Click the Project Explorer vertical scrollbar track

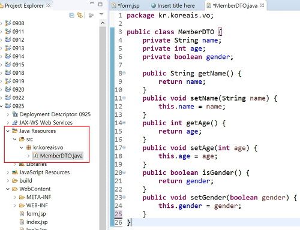coord(103,128)
